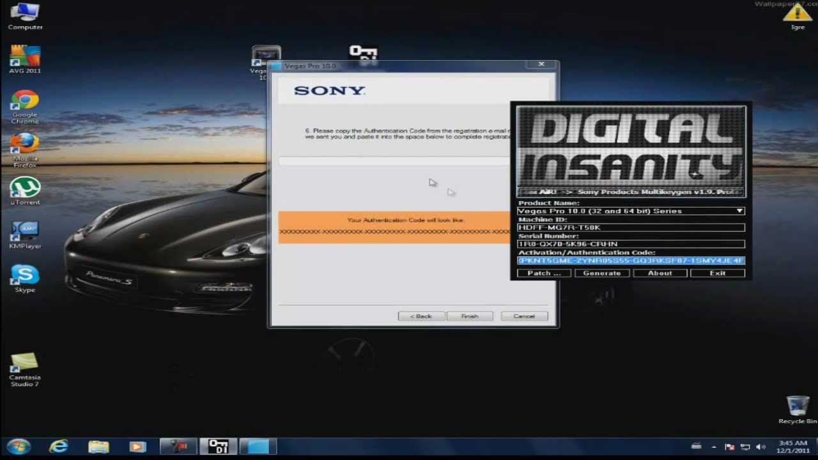Open the Igre desktop icon
Screen dimensions: 818x460
click(798, 17)
